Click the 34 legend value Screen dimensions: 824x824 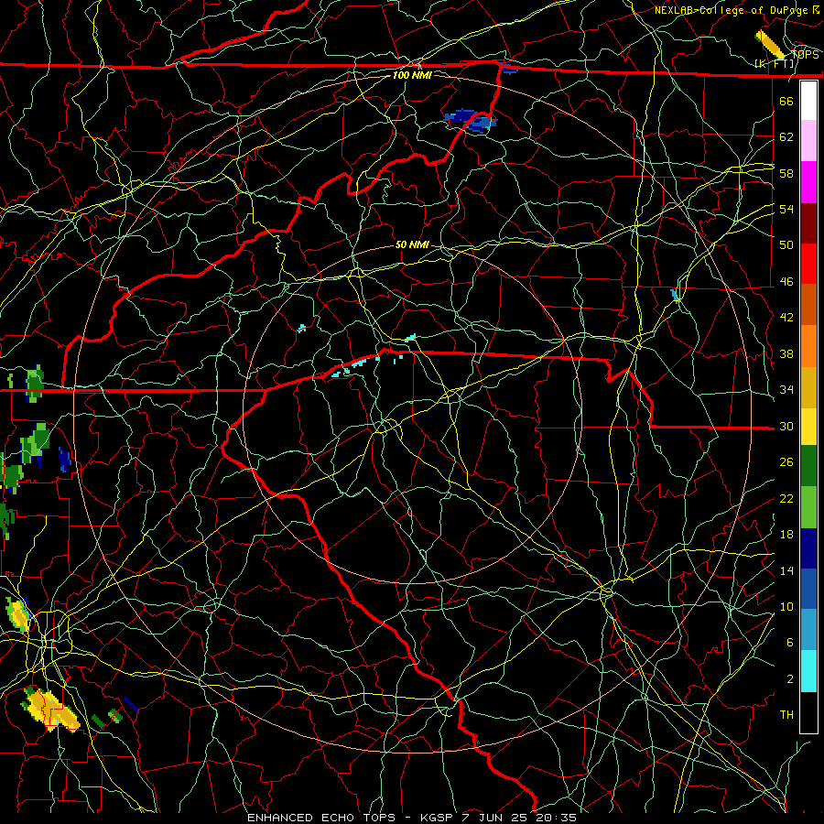[786, 390]
